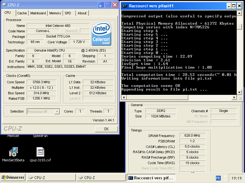This screenshot has width=245, height=183.
Task: Expand the Processor #1 selection dropdown
Action: [x=57, y=112]
